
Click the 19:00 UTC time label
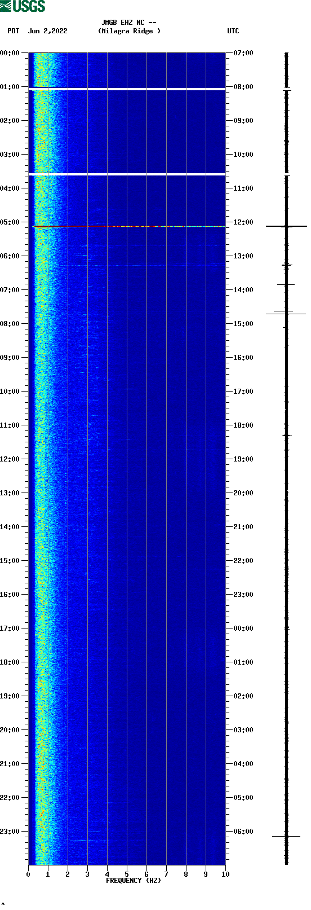243,459
